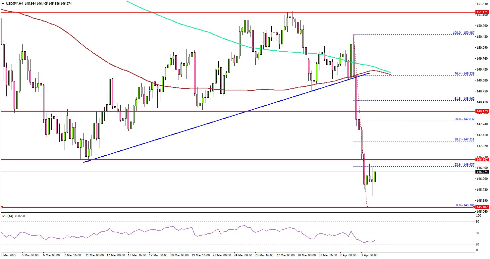
Task: Click the 100.0 - 150.487 Fibonacci label
Action: [464, 33]
